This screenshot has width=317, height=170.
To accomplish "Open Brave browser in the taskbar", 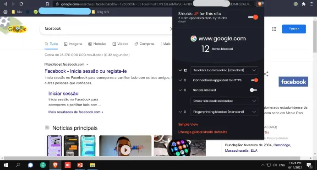I will click(55, 165).
